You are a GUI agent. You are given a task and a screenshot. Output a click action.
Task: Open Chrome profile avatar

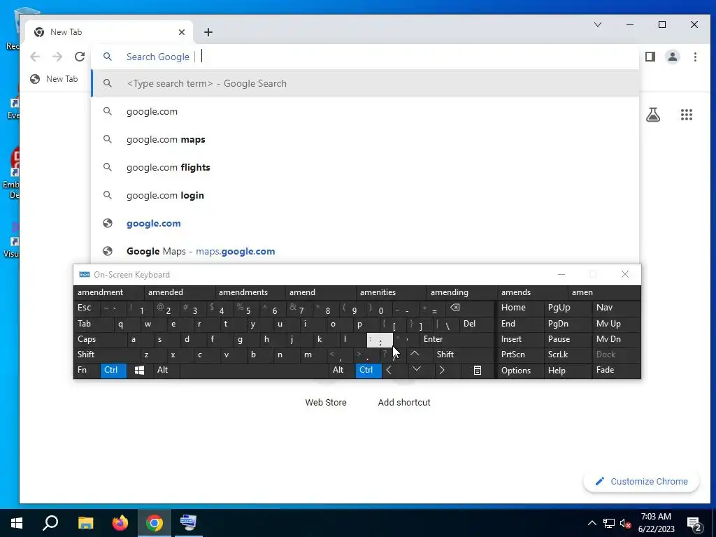673,57
